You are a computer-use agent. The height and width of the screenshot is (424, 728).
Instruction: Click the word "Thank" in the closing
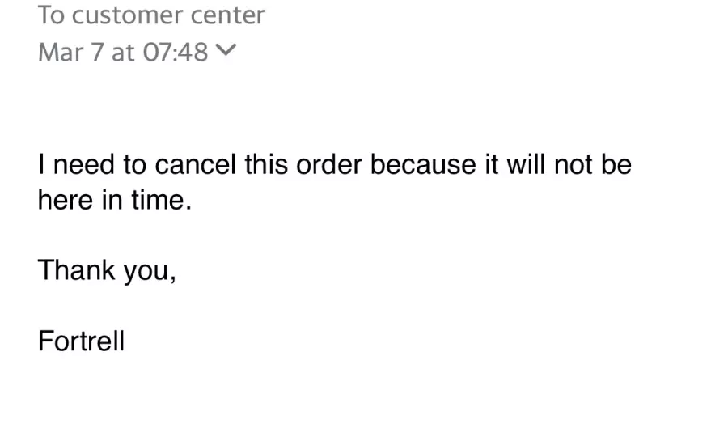(77, 270)
